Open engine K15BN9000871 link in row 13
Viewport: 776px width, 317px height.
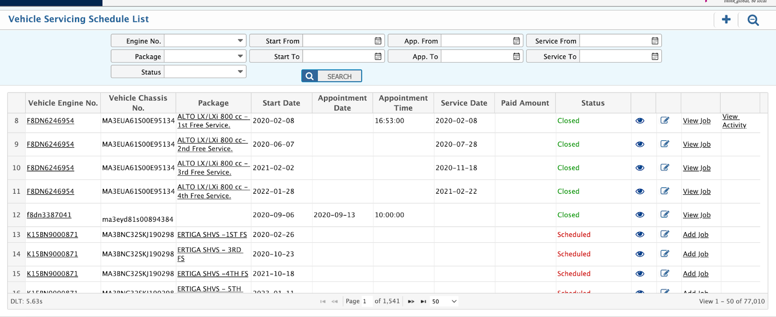(x=52, y=234)
